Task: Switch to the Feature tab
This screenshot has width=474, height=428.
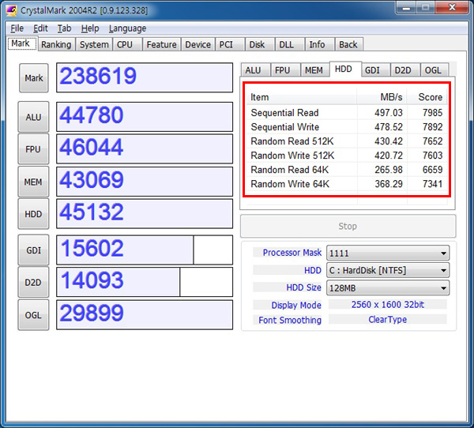Action: [161, 44]
